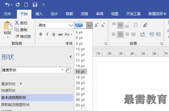Switch to the 插入 ribbon tab
This screenshot has height=111, width=169.
pyautogui.click(x=39, y=14)
